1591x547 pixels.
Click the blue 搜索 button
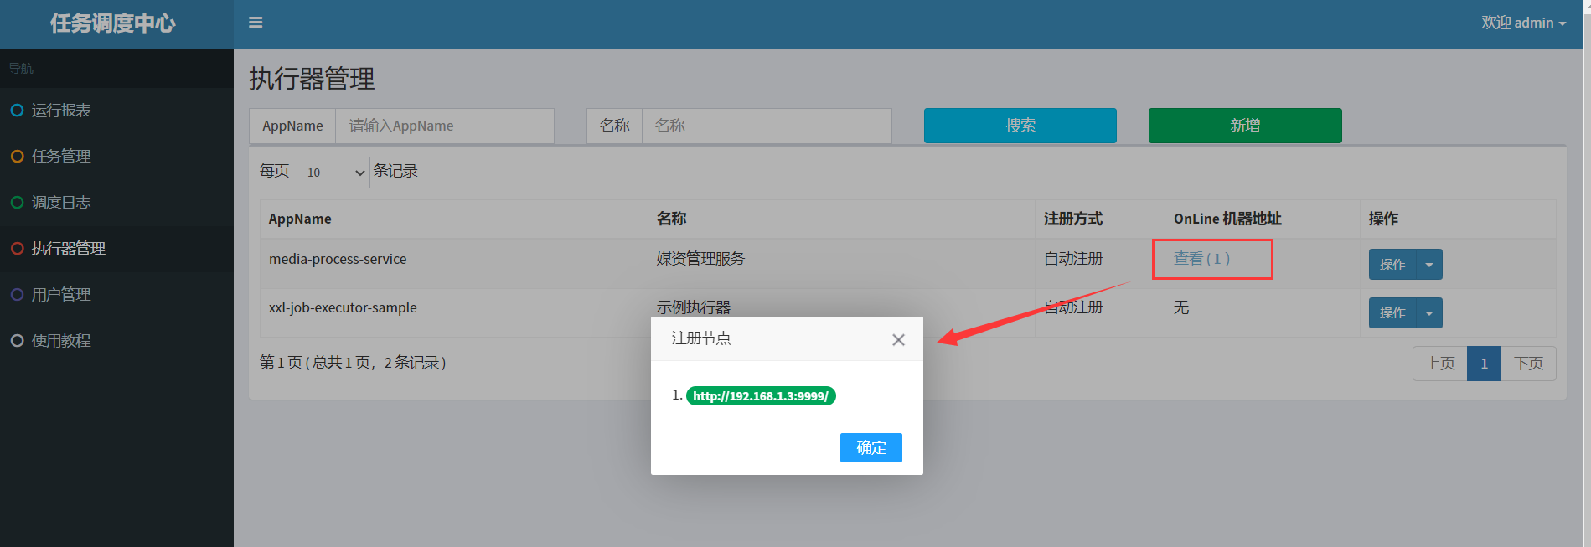tap(1020, 126)
